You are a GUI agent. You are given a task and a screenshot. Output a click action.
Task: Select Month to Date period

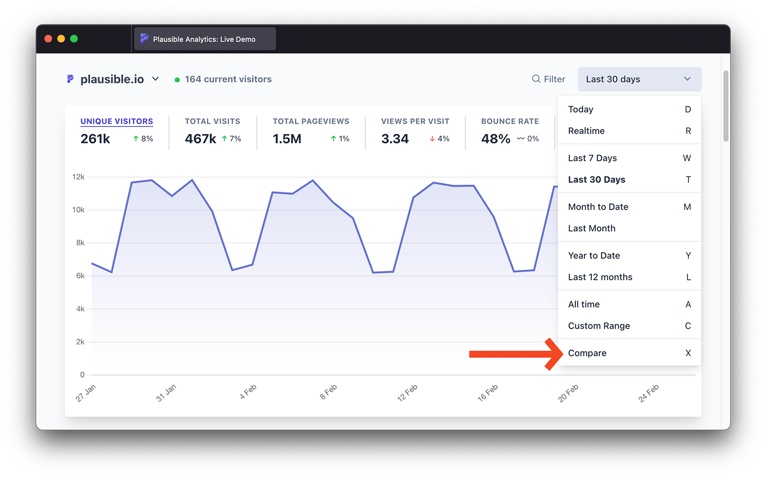(629, 207)
